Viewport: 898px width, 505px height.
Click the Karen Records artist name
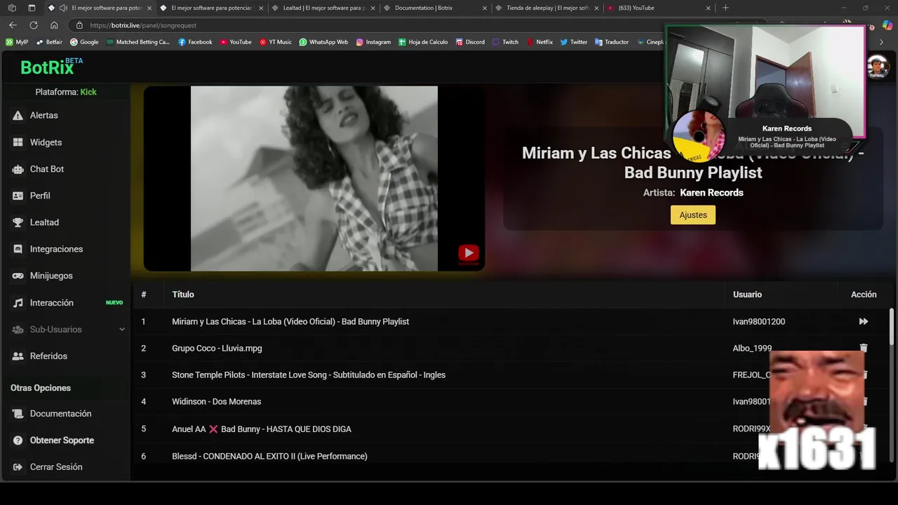711,193
